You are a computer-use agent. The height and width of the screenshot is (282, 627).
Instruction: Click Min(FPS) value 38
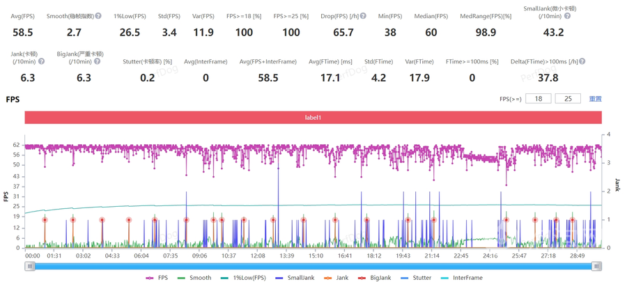tap(390, 32)
